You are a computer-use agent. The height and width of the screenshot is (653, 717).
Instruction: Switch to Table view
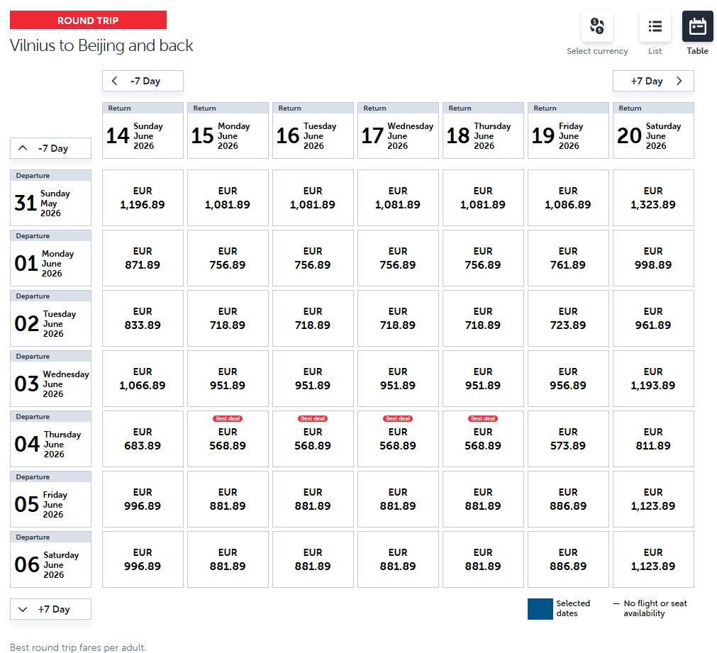pos(697,27)
